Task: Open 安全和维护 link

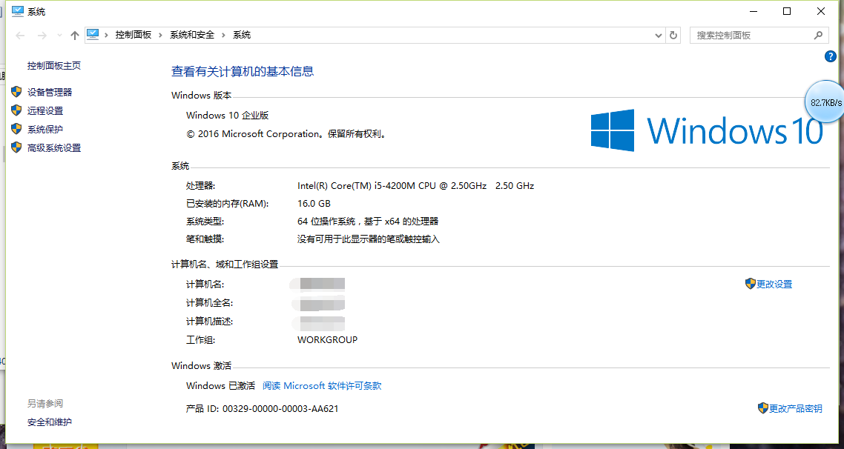Action: 50,422
